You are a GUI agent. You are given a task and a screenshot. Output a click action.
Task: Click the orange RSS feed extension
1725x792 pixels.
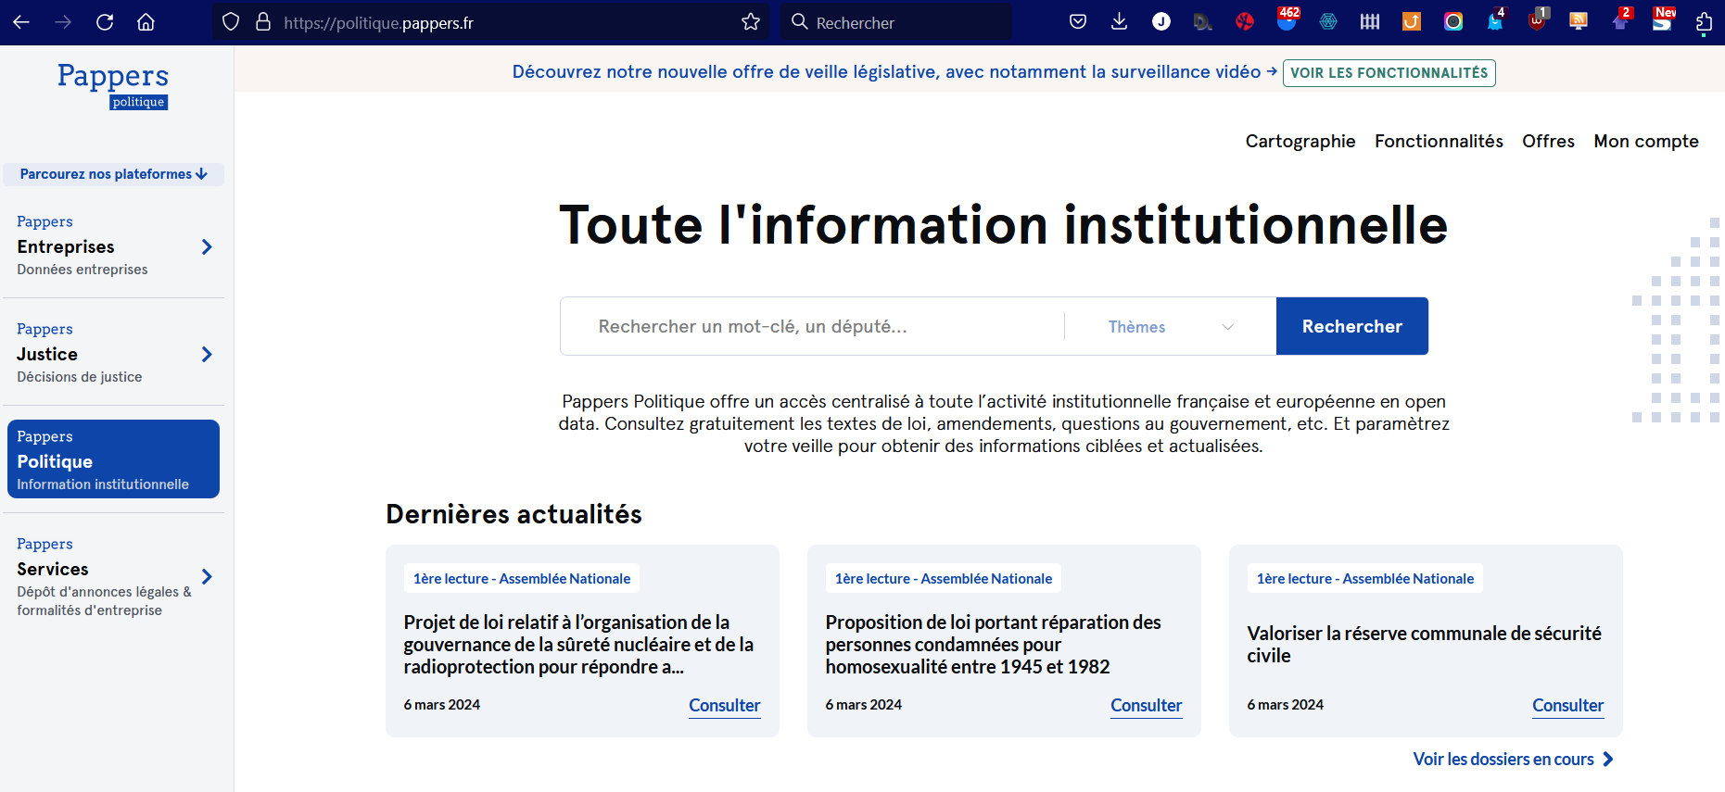point(1579,22)
